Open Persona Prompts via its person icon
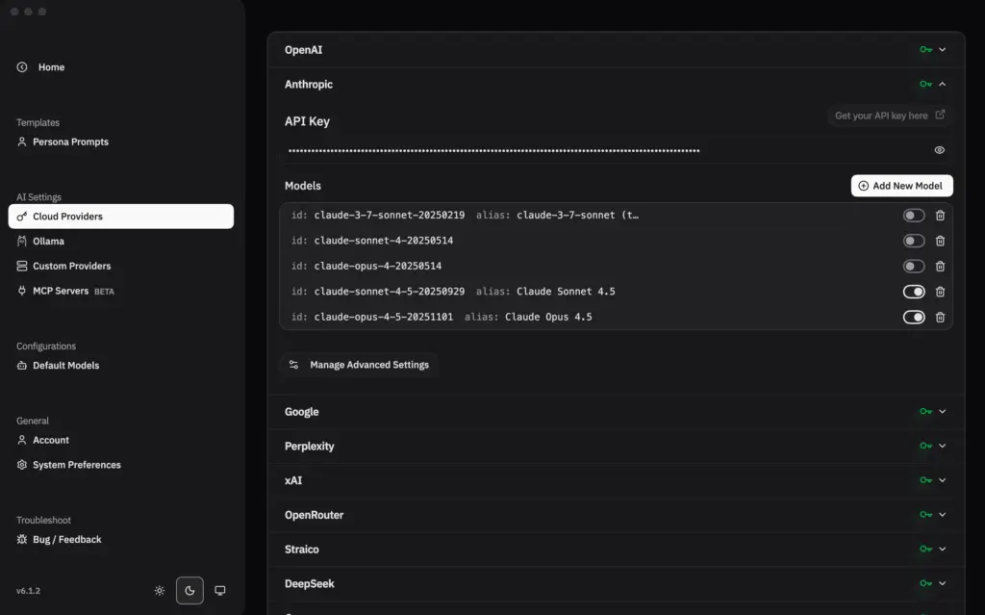This screenshot has width=985, height=615. (x=22, y=141)
